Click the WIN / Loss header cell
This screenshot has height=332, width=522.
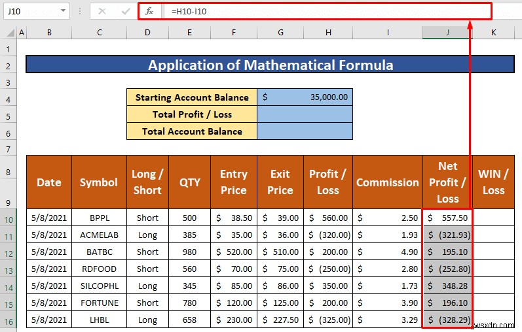click(494, 182)
